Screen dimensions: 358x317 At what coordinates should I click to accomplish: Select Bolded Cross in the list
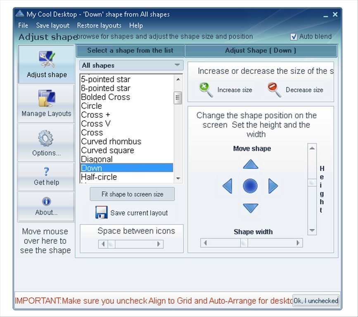coord(127,97)
